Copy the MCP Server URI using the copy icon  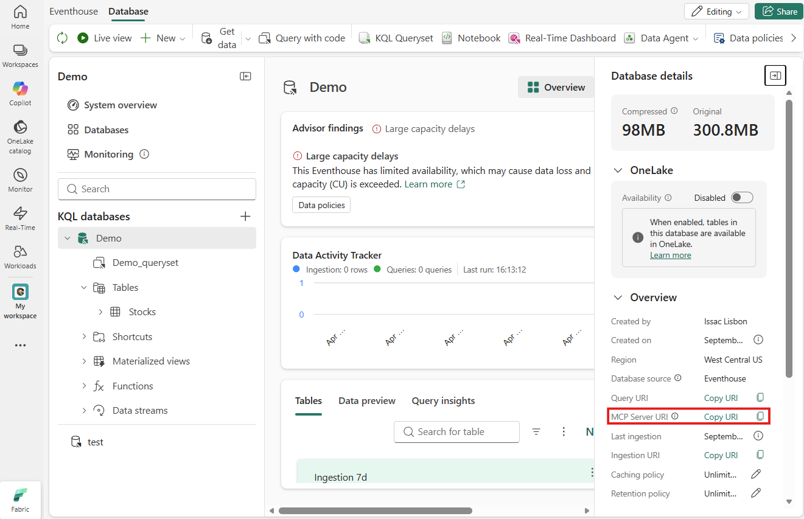pos(760,417)
